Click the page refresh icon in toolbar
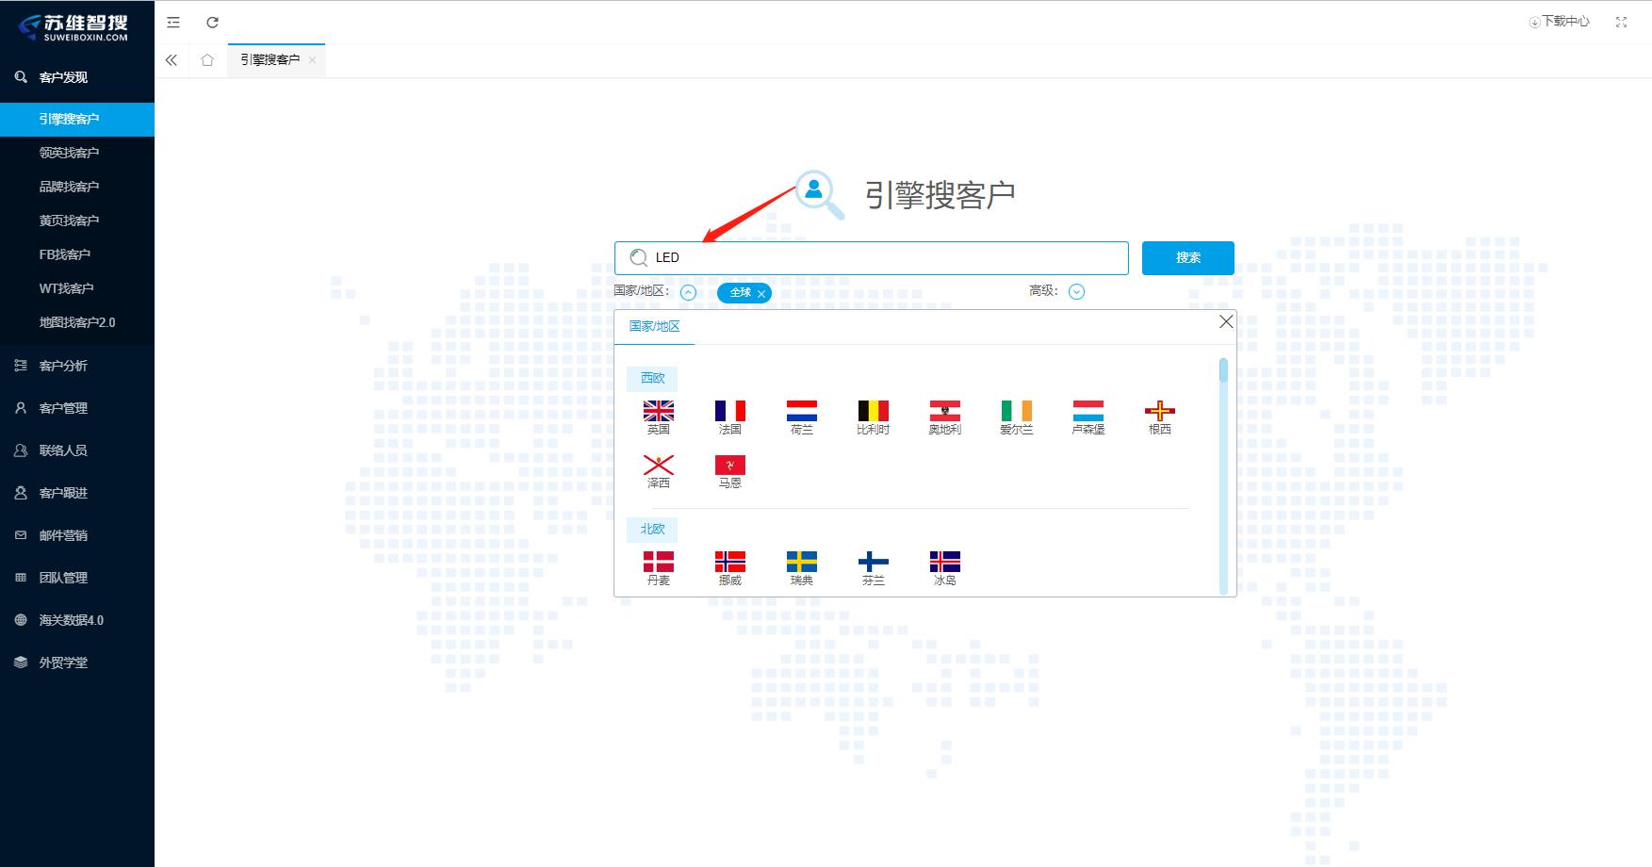Image resolution: width=1652 pixels, height=867 pixels. [211, 22]
